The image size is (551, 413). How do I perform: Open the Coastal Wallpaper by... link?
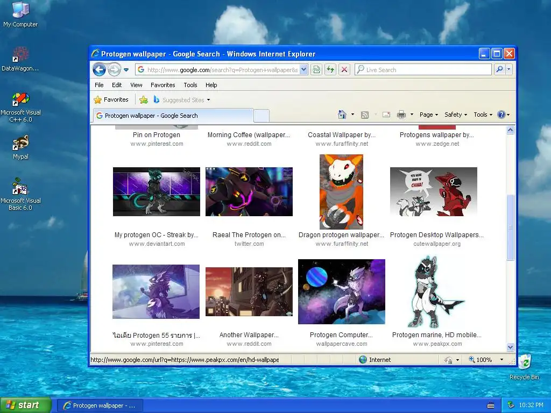(342, 135)
